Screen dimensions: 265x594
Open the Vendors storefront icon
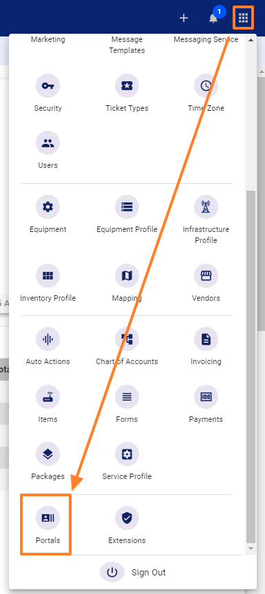pyautogui.click(x=206, y=276)
